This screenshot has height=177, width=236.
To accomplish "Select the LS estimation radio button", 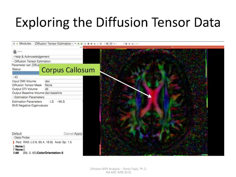I will point(49,102).
